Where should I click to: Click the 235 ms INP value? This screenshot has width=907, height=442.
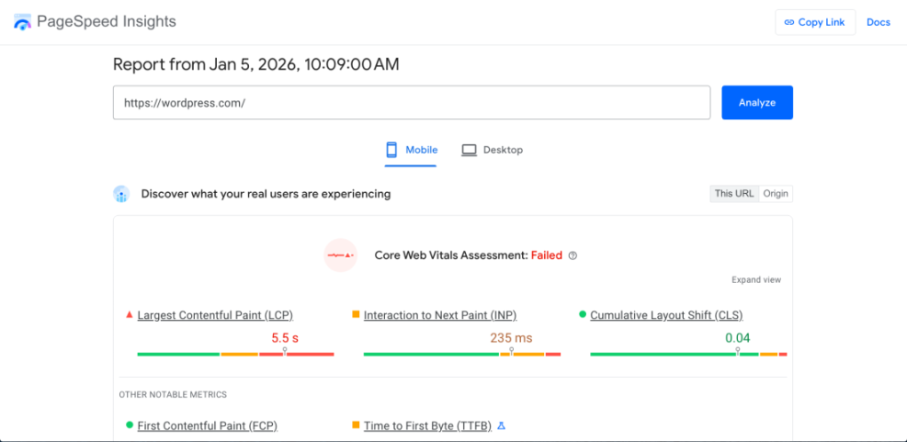point(511,338)
